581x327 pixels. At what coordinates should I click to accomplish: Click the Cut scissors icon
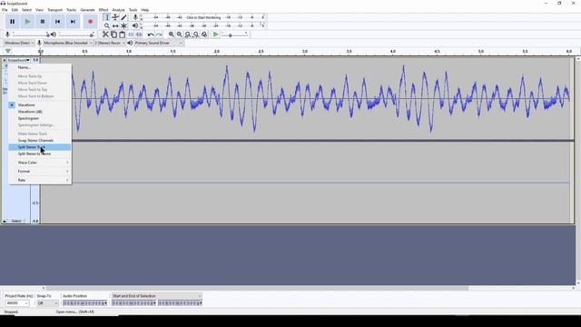[x=105, y=35]
